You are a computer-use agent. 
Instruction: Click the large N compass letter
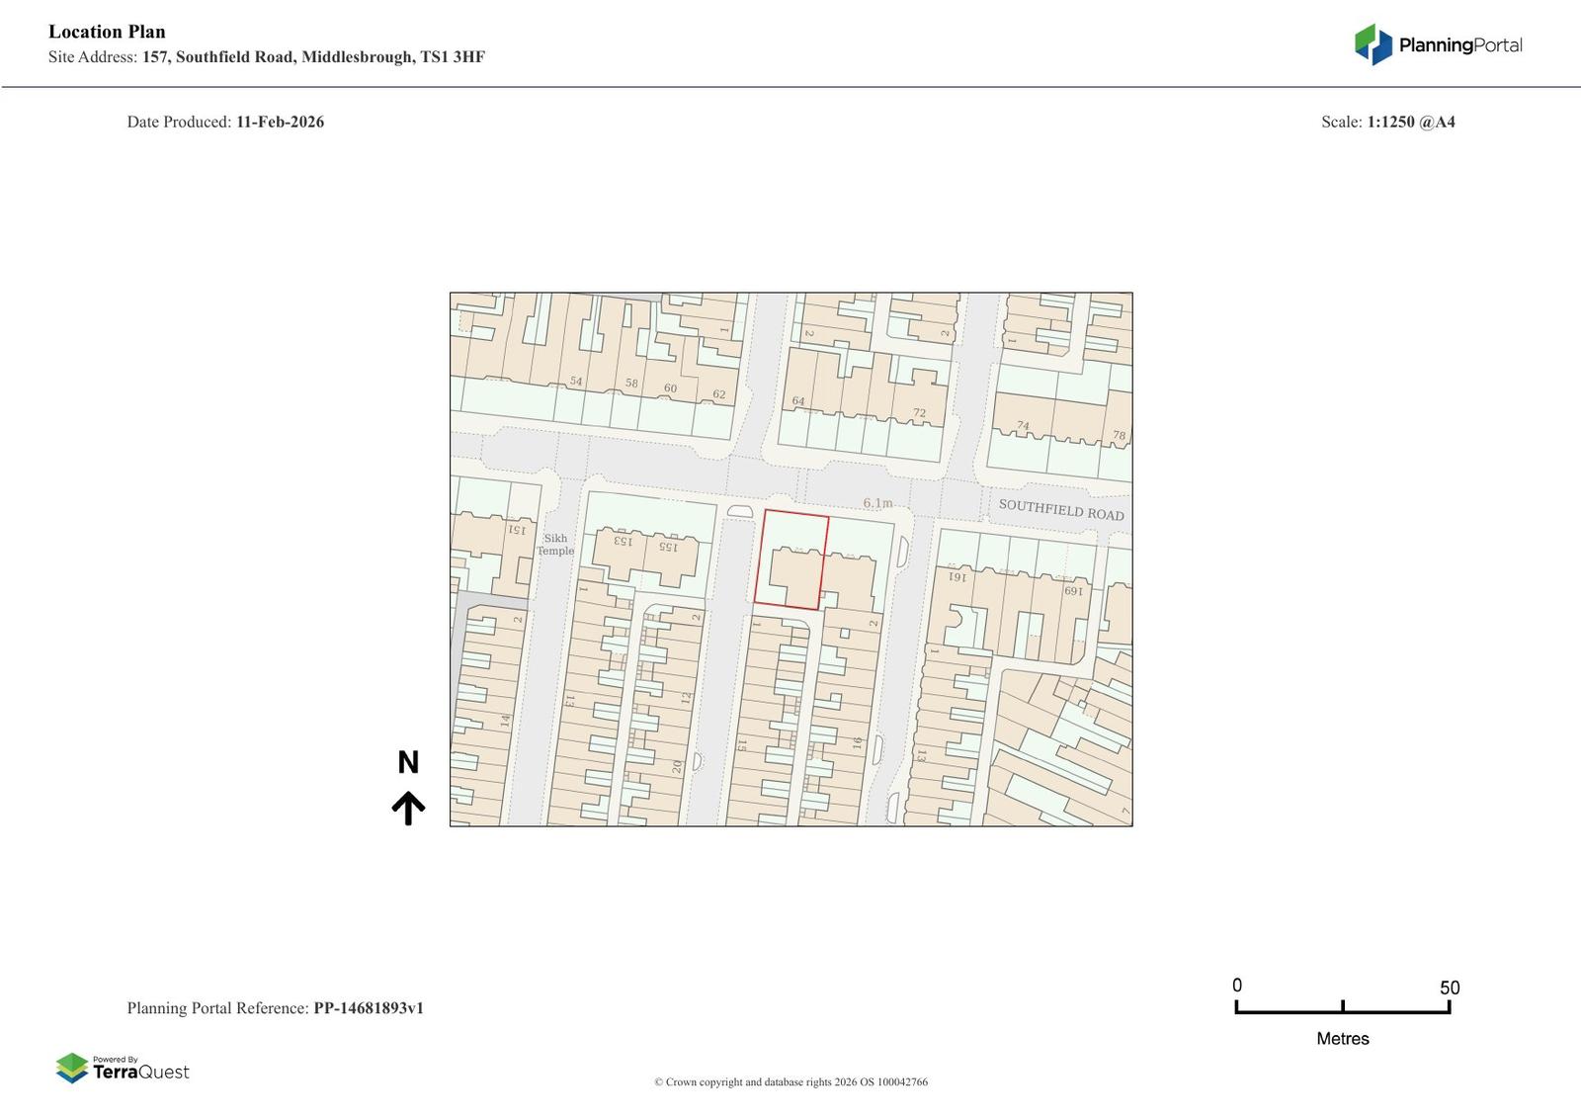408,762
